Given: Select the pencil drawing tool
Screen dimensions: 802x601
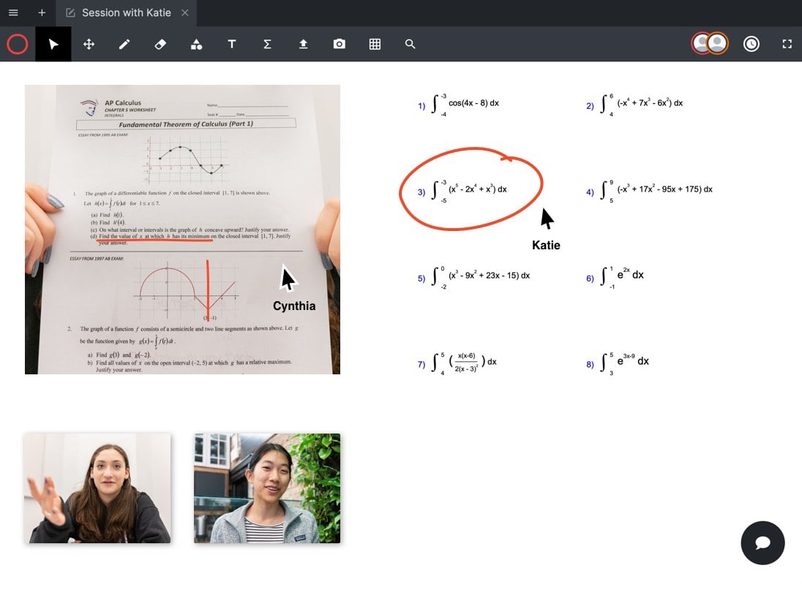Looking at the screenshot, I should point(124,45).
